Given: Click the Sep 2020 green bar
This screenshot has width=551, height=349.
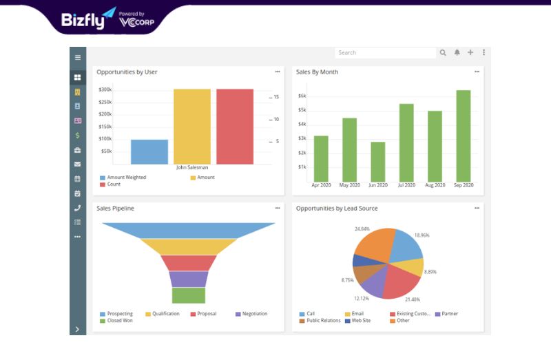Looking at the screenshot, I should (x=464, y=136).
